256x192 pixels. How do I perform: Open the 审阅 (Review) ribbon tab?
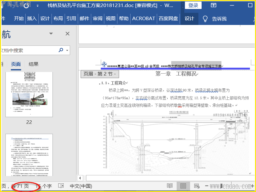98,19
